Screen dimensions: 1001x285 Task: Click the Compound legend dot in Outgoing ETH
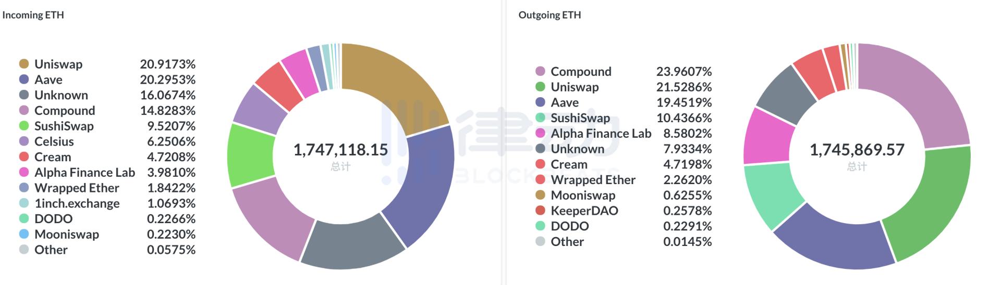[x=540, y=71]
